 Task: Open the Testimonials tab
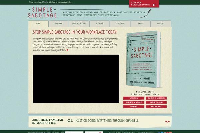coord(120,24)
